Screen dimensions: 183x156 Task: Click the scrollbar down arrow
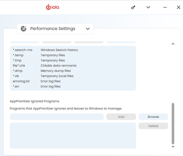coord(173,147)
